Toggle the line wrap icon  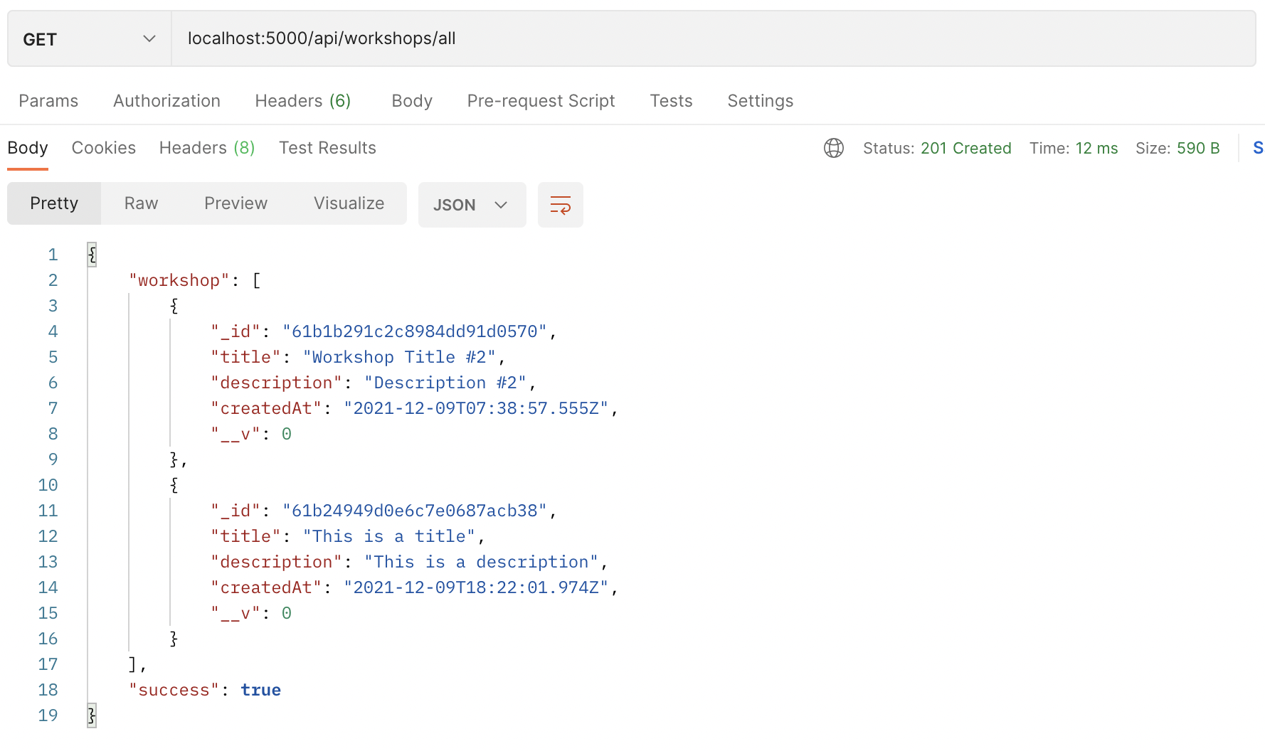561,205
